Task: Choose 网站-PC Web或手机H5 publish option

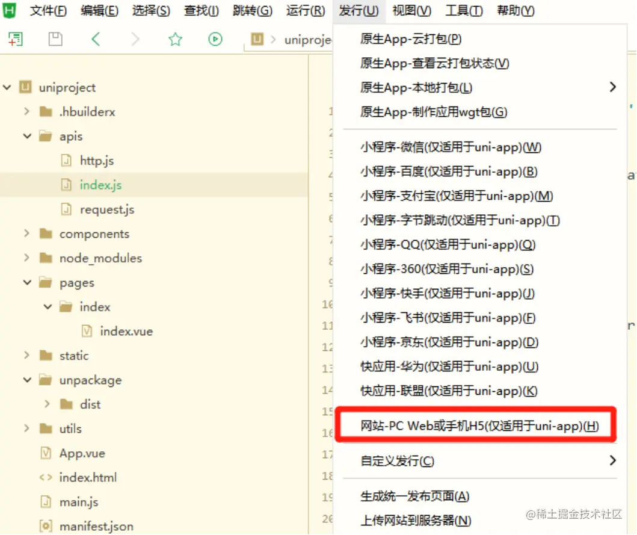Action: point(480,425)
